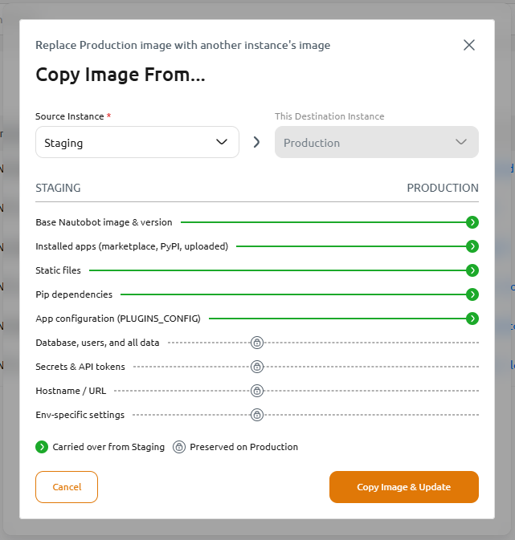515x540 pixels.
Task: Click Copy Image & Update button
Action: coord(404,487)
